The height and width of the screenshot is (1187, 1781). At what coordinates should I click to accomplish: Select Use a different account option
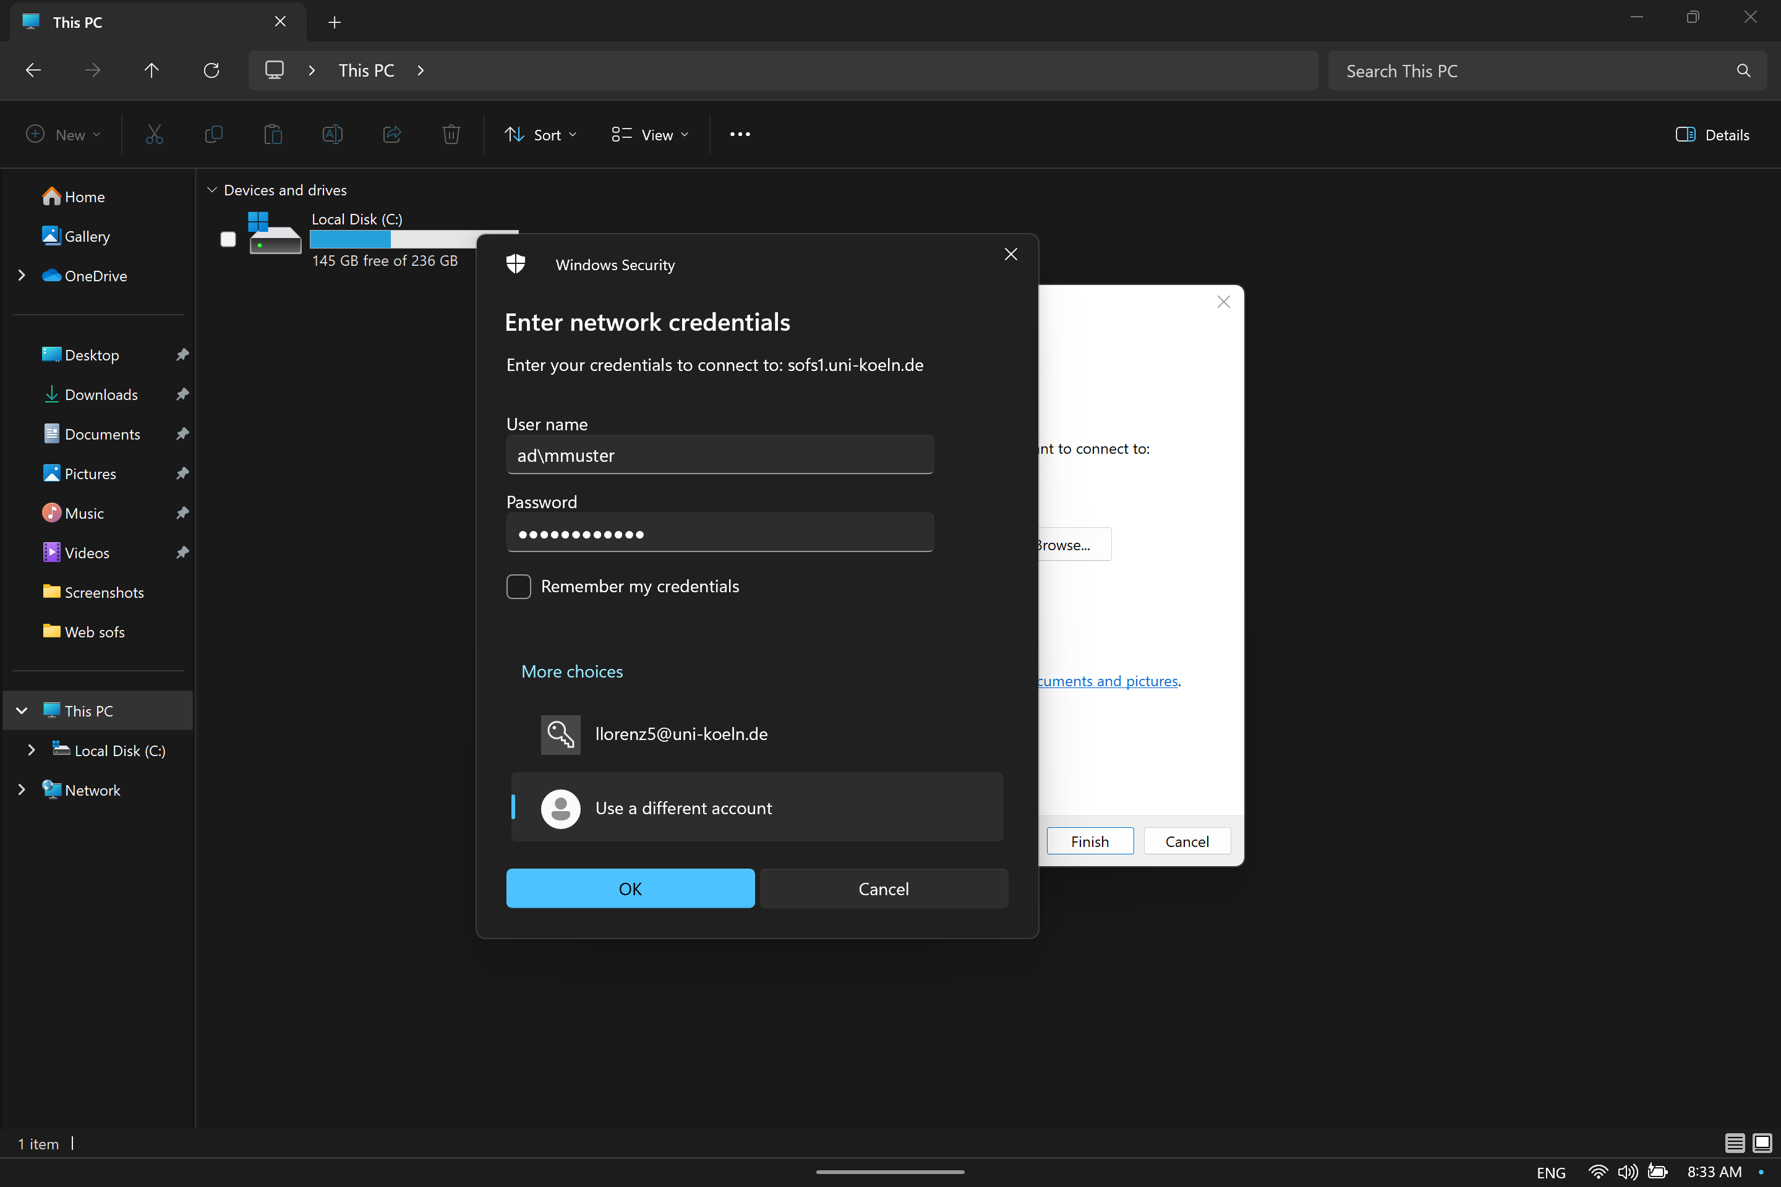coord(757,808)
